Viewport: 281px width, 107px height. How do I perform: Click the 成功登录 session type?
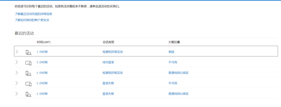pos(108,62)
